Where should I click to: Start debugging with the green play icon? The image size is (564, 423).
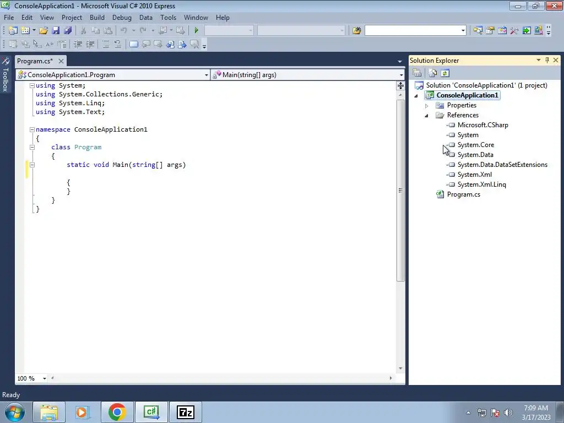click(197, 31)
